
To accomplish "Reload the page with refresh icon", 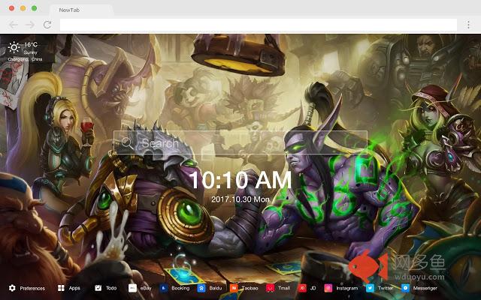I will point(47,25).
